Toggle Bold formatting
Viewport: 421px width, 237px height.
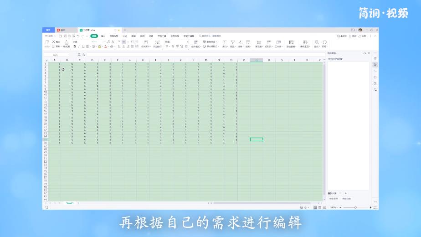click(74, 46)
